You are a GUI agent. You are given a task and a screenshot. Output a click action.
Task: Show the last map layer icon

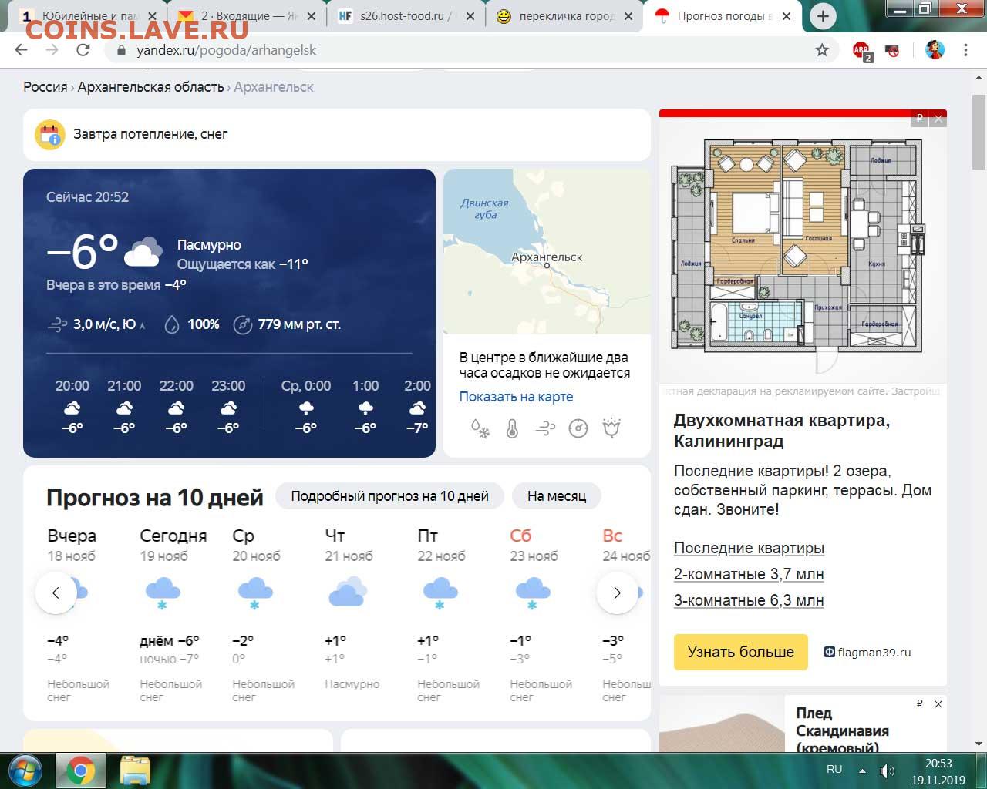(x=611, y=428)
